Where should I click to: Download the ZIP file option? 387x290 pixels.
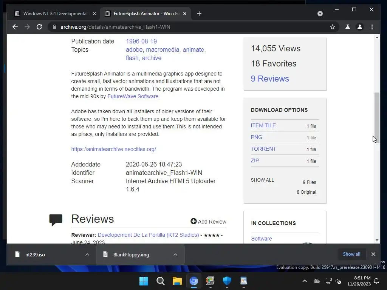255,160
